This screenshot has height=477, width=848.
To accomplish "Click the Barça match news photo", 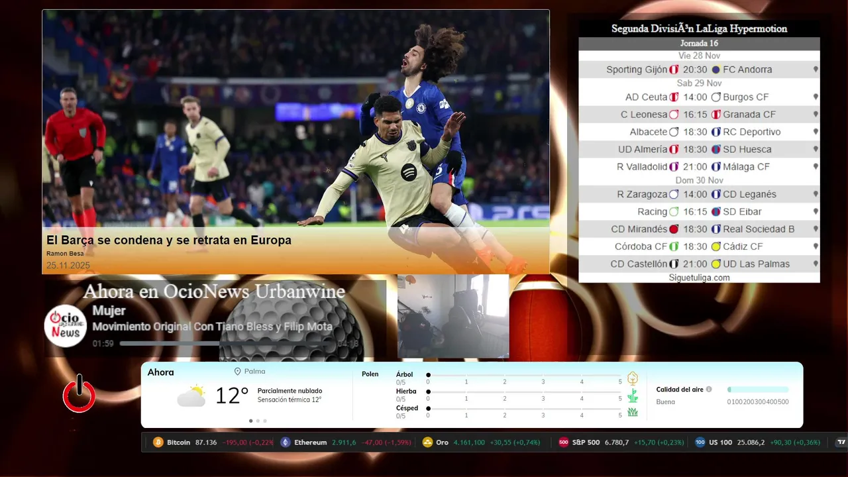I will coord(295,141).
